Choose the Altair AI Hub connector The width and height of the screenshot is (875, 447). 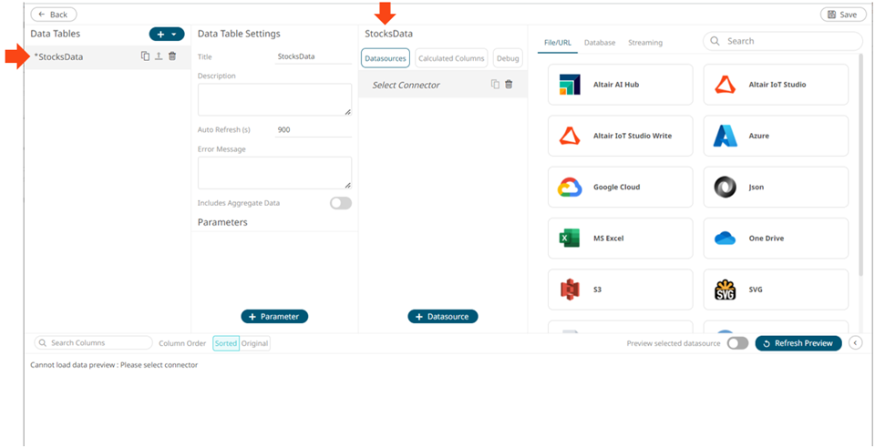620,85
